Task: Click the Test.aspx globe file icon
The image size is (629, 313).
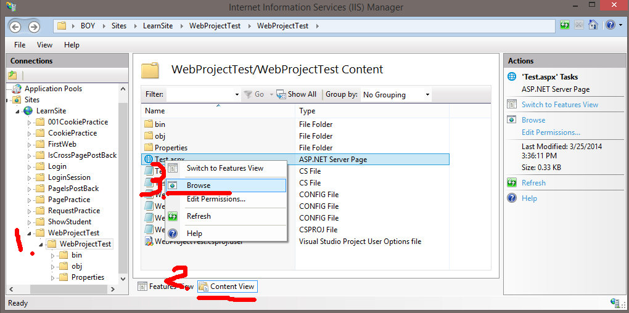Action: [149, 160]
